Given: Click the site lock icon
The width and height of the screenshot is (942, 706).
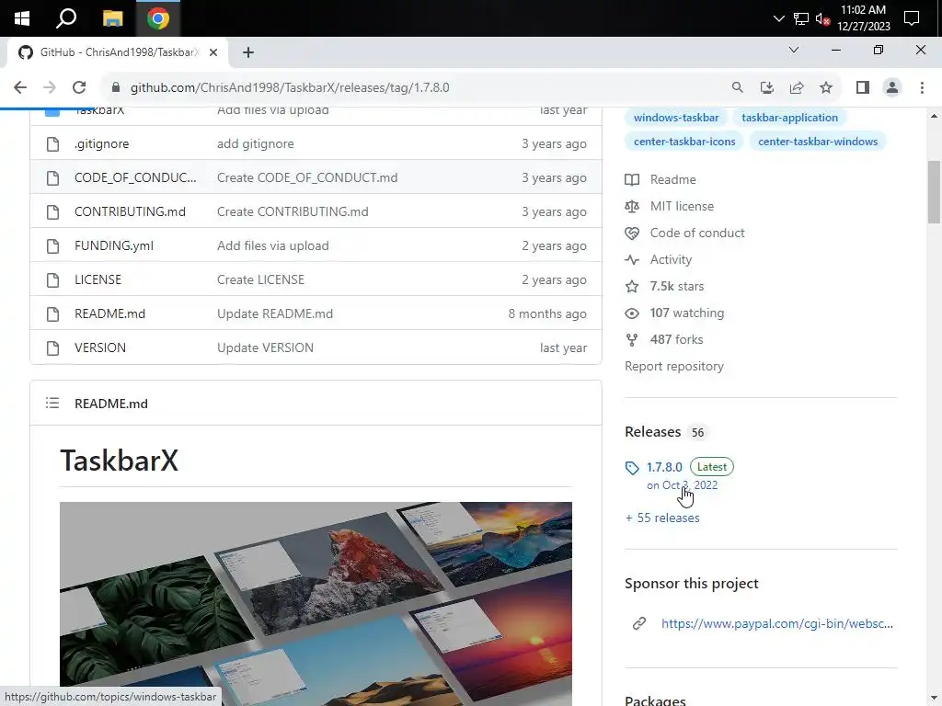Looking at the screenshot, I should point(116,87).
